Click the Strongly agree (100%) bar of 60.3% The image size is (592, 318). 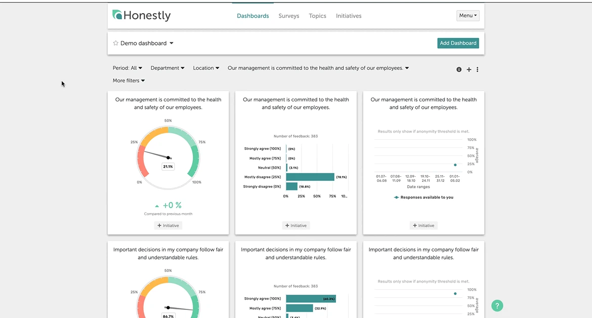click(311, 299)
